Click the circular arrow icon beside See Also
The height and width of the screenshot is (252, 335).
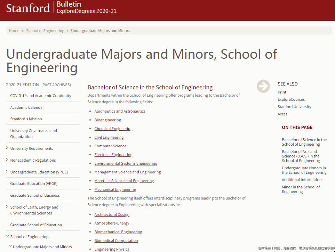263,86
